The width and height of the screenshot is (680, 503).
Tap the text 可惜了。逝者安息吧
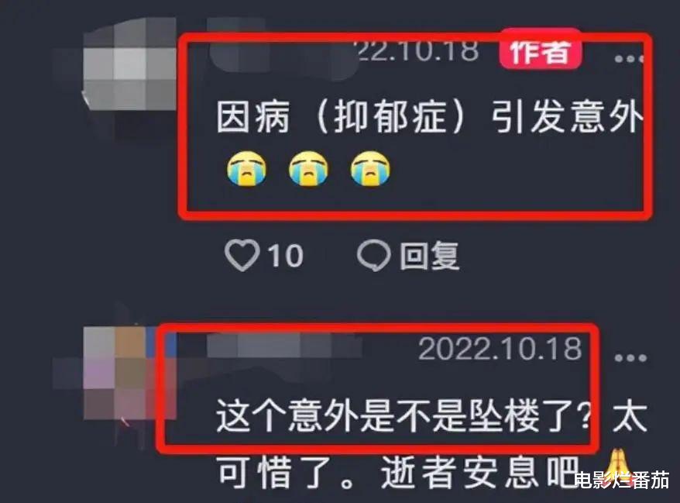(x=398, y=472)
